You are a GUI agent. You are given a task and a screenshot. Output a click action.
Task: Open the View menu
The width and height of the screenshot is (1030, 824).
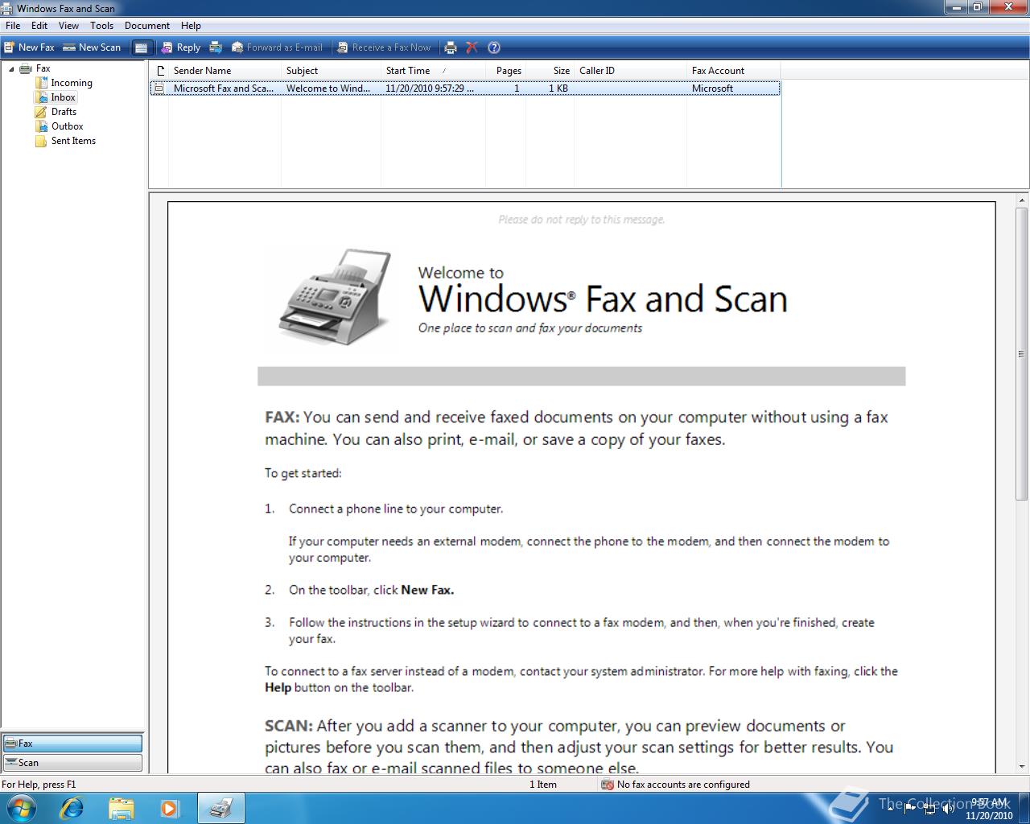point(68,26)
